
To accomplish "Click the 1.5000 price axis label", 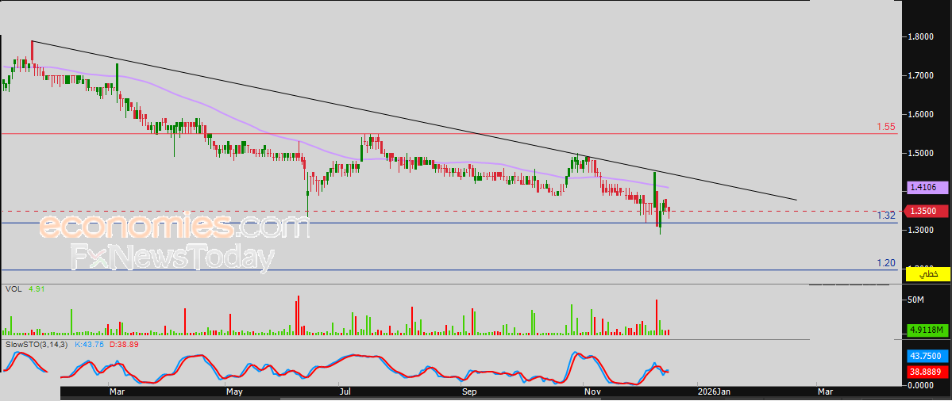I will (919, 153).
